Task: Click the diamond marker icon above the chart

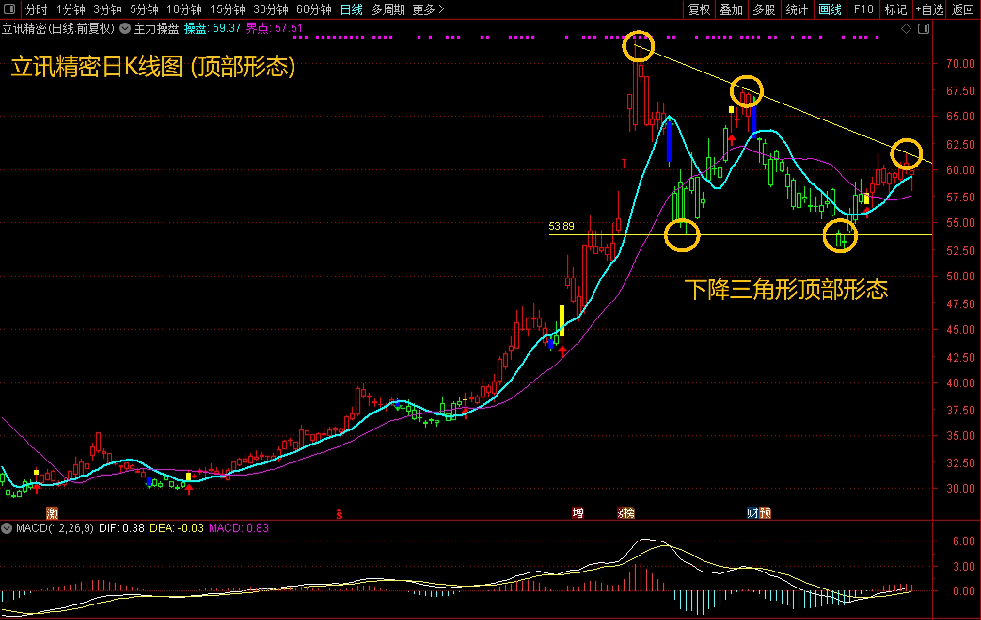Action: pos(906,29)
